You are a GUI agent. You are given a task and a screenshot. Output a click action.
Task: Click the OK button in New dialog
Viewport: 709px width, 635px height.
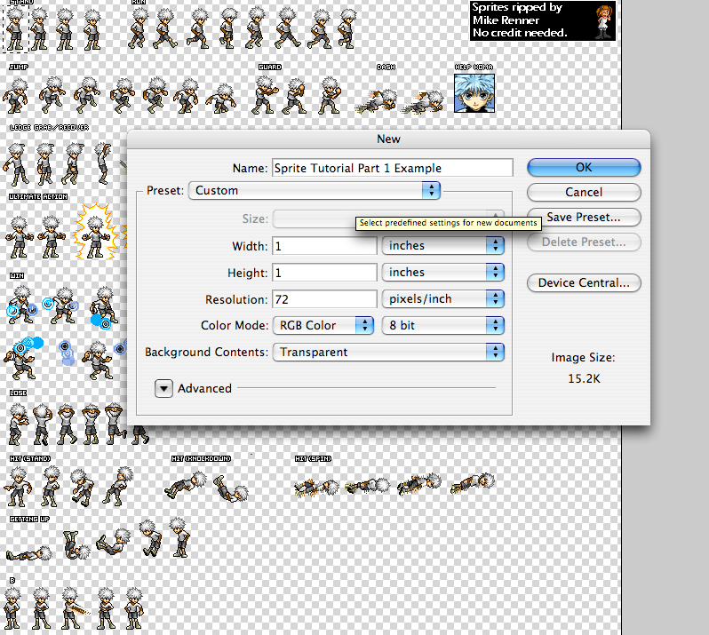[584, 167]
